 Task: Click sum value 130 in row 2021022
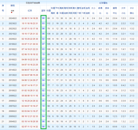[x=49, y=34]
